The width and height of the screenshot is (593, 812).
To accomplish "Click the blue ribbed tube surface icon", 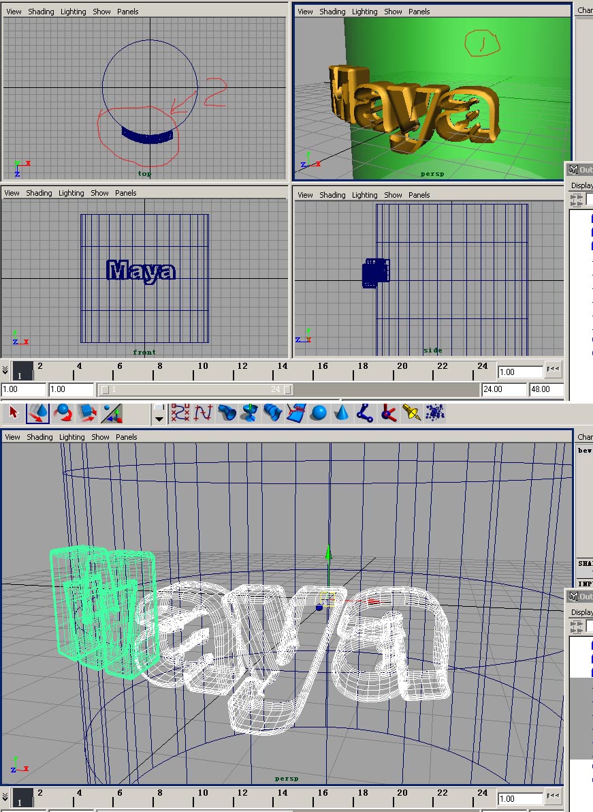I will [272, 413].
